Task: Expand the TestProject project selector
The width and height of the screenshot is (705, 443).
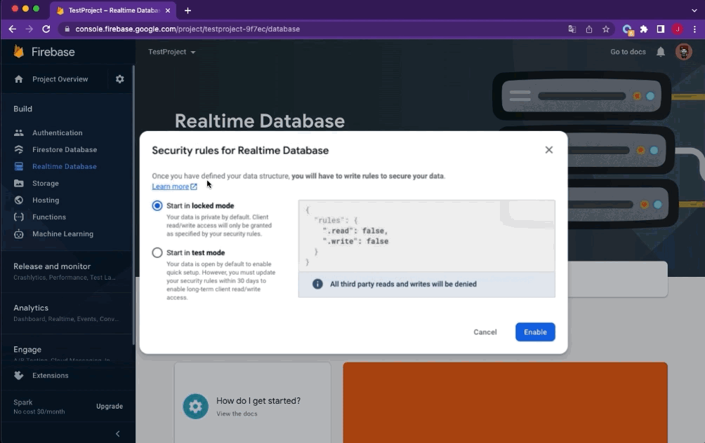Action: point(172,52)
